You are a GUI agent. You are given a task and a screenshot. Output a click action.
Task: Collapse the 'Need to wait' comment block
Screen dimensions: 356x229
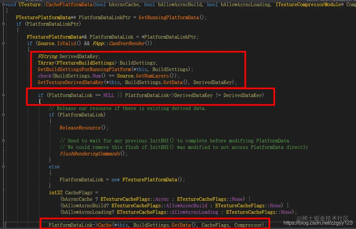point(3,141)
